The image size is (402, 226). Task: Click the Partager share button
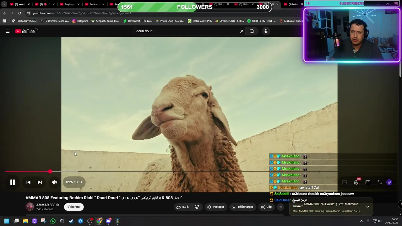click(x=215, y=207)
